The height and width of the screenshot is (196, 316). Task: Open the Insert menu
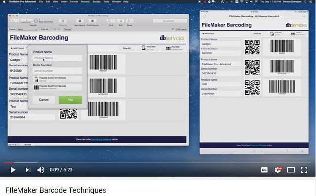pos(64,2)
